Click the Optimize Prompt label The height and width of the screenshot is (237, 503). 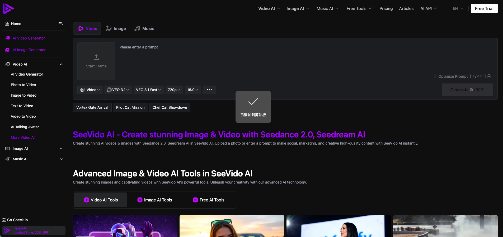[x=453, y=76]
